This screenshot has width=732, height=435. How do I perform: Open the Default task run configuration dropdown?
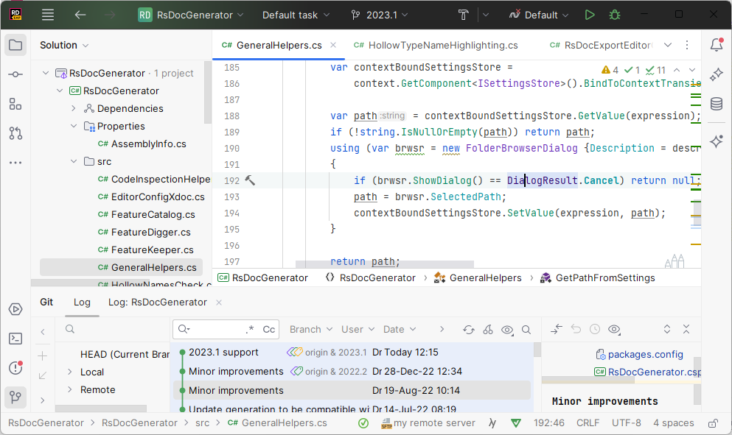coord(294,15)
